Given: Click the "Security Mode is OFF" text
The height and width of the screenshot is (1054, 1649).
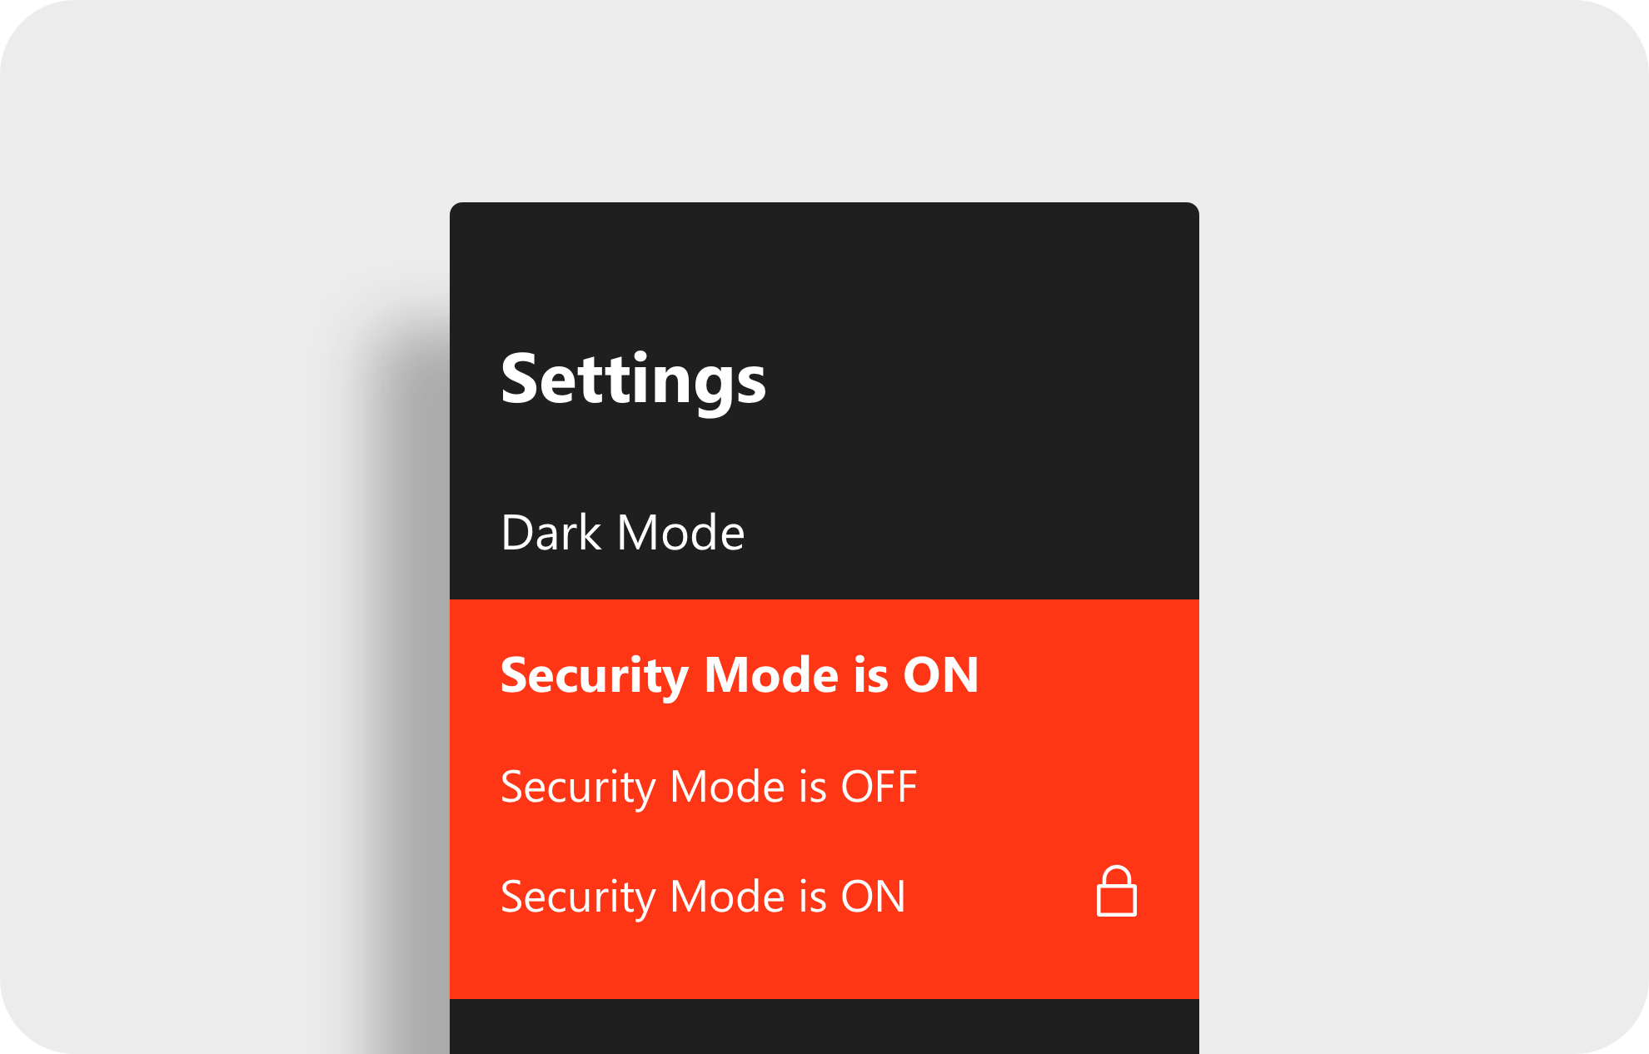Looking at the screenshot, I should coord(708,787).
